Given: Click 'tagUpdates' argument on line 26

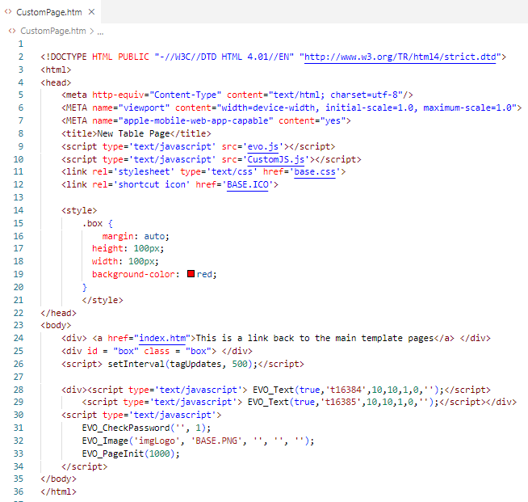Looking at the screenshot, I should [x=195, y=364].
